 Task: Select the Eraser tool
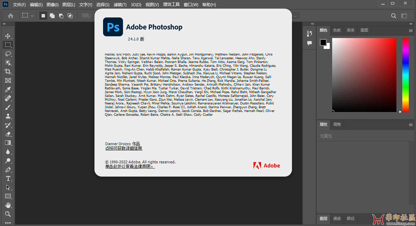(x=8, y=134)
